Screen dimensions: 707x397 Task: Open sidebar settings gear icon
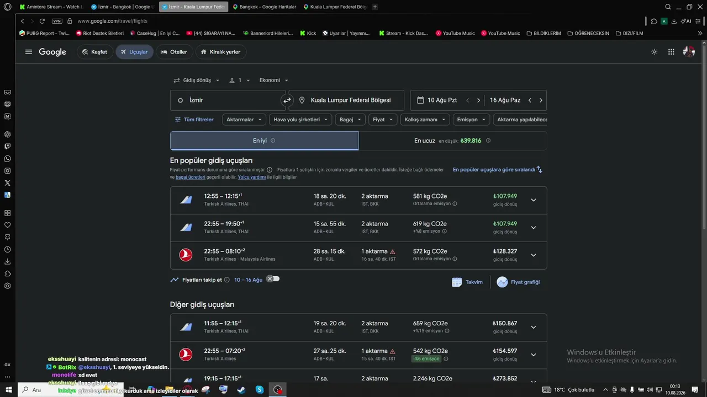[7, 286]
